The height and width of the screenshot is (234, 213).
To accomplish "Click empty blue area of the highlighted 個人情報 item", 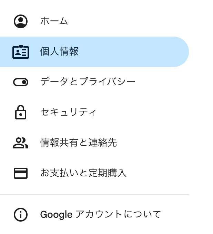I will 138,52.
